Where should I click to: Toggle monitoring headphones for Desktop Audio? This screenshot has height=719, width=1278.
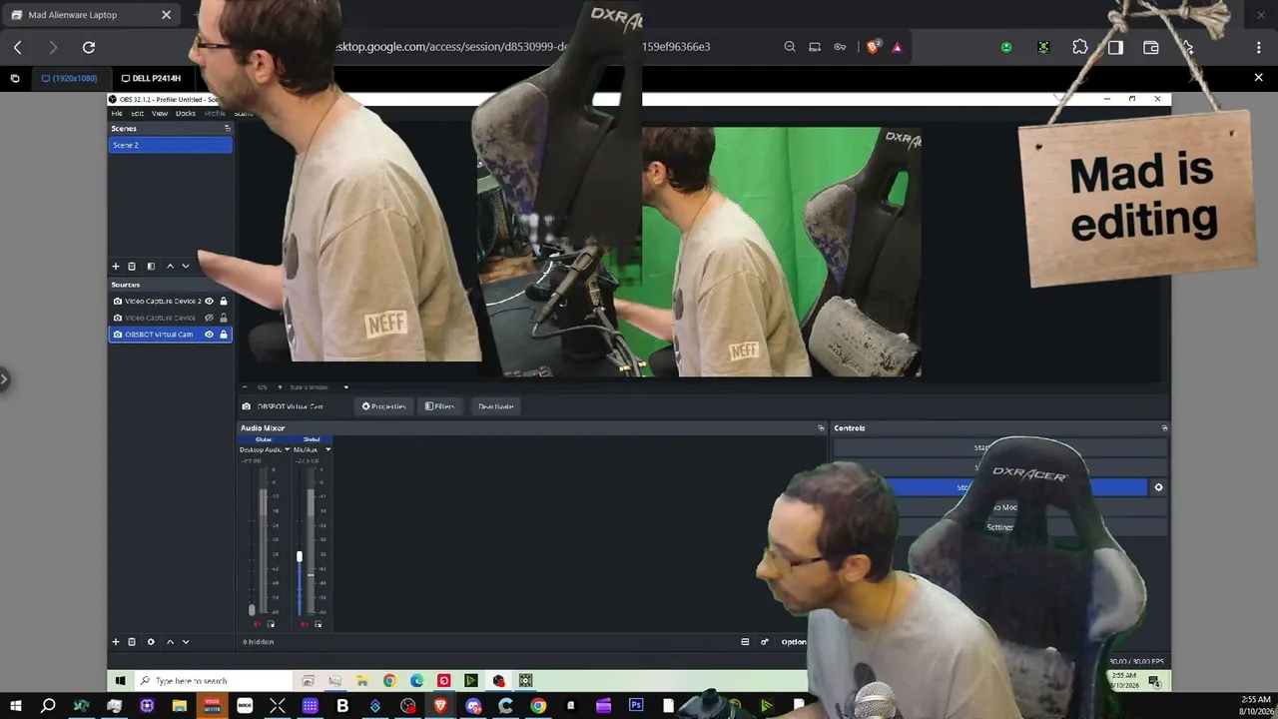[271, 624]
